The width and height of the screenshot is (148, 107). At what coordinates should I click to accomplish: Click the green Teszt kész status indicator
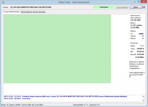[104, 7]
